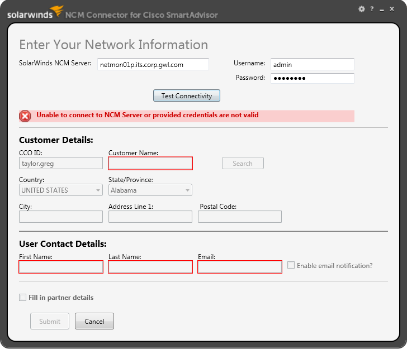Click the Password field

pos(313,78)
